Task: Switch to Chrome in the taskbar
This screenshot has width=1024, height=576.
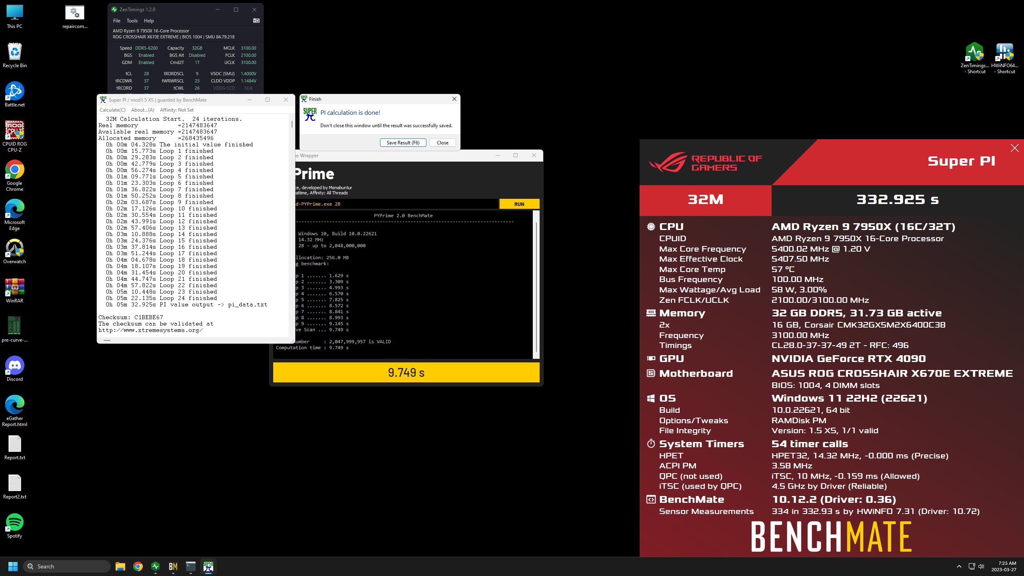Action: tap(138, 566)
